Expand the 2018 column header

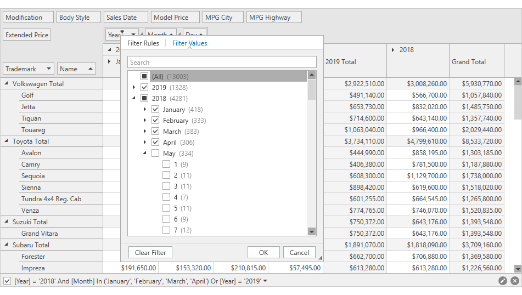[x=393, y=50]
